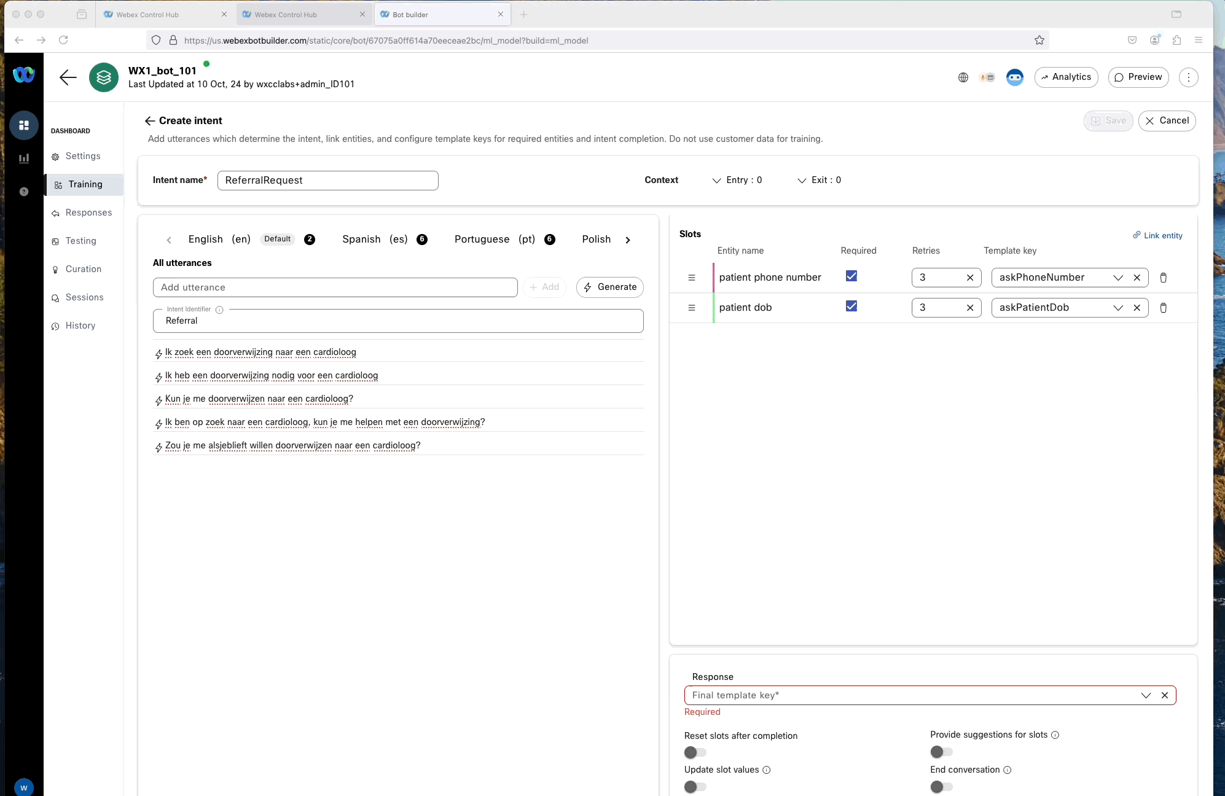This screenshot has width=1225, height=796.
Task: Enable the End conversation toggle
Action: [x=941, y=787]
